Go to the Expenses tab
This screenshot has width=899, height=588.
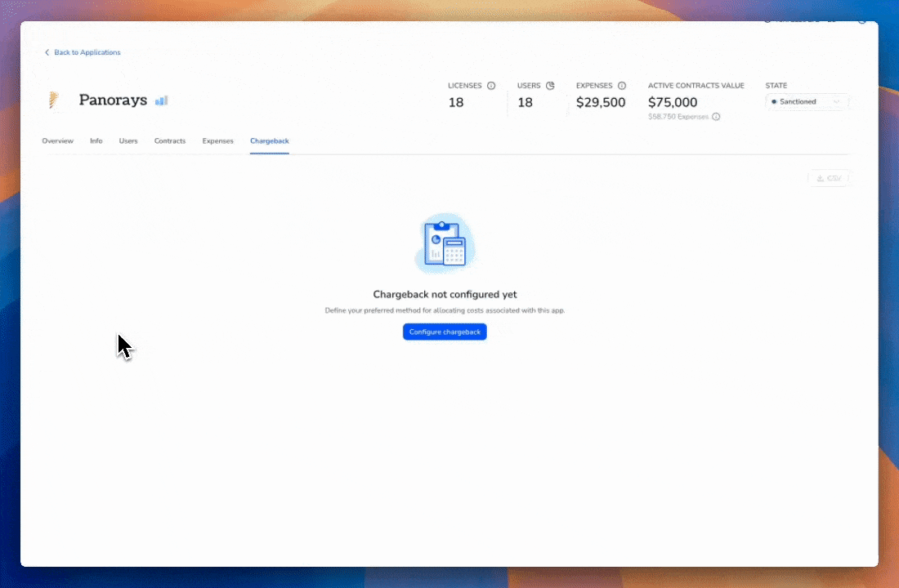218,141
